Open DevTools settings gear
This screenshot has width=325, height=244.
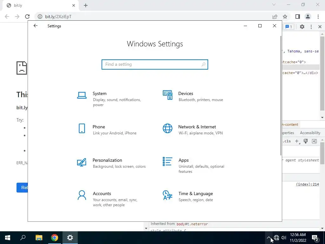(302, 27)
